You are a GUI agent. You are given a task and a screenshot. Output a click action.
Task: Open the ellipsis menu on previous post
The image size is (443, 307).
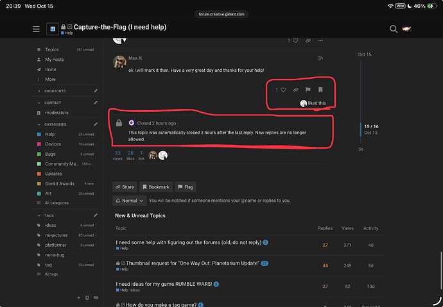(320, 40)
